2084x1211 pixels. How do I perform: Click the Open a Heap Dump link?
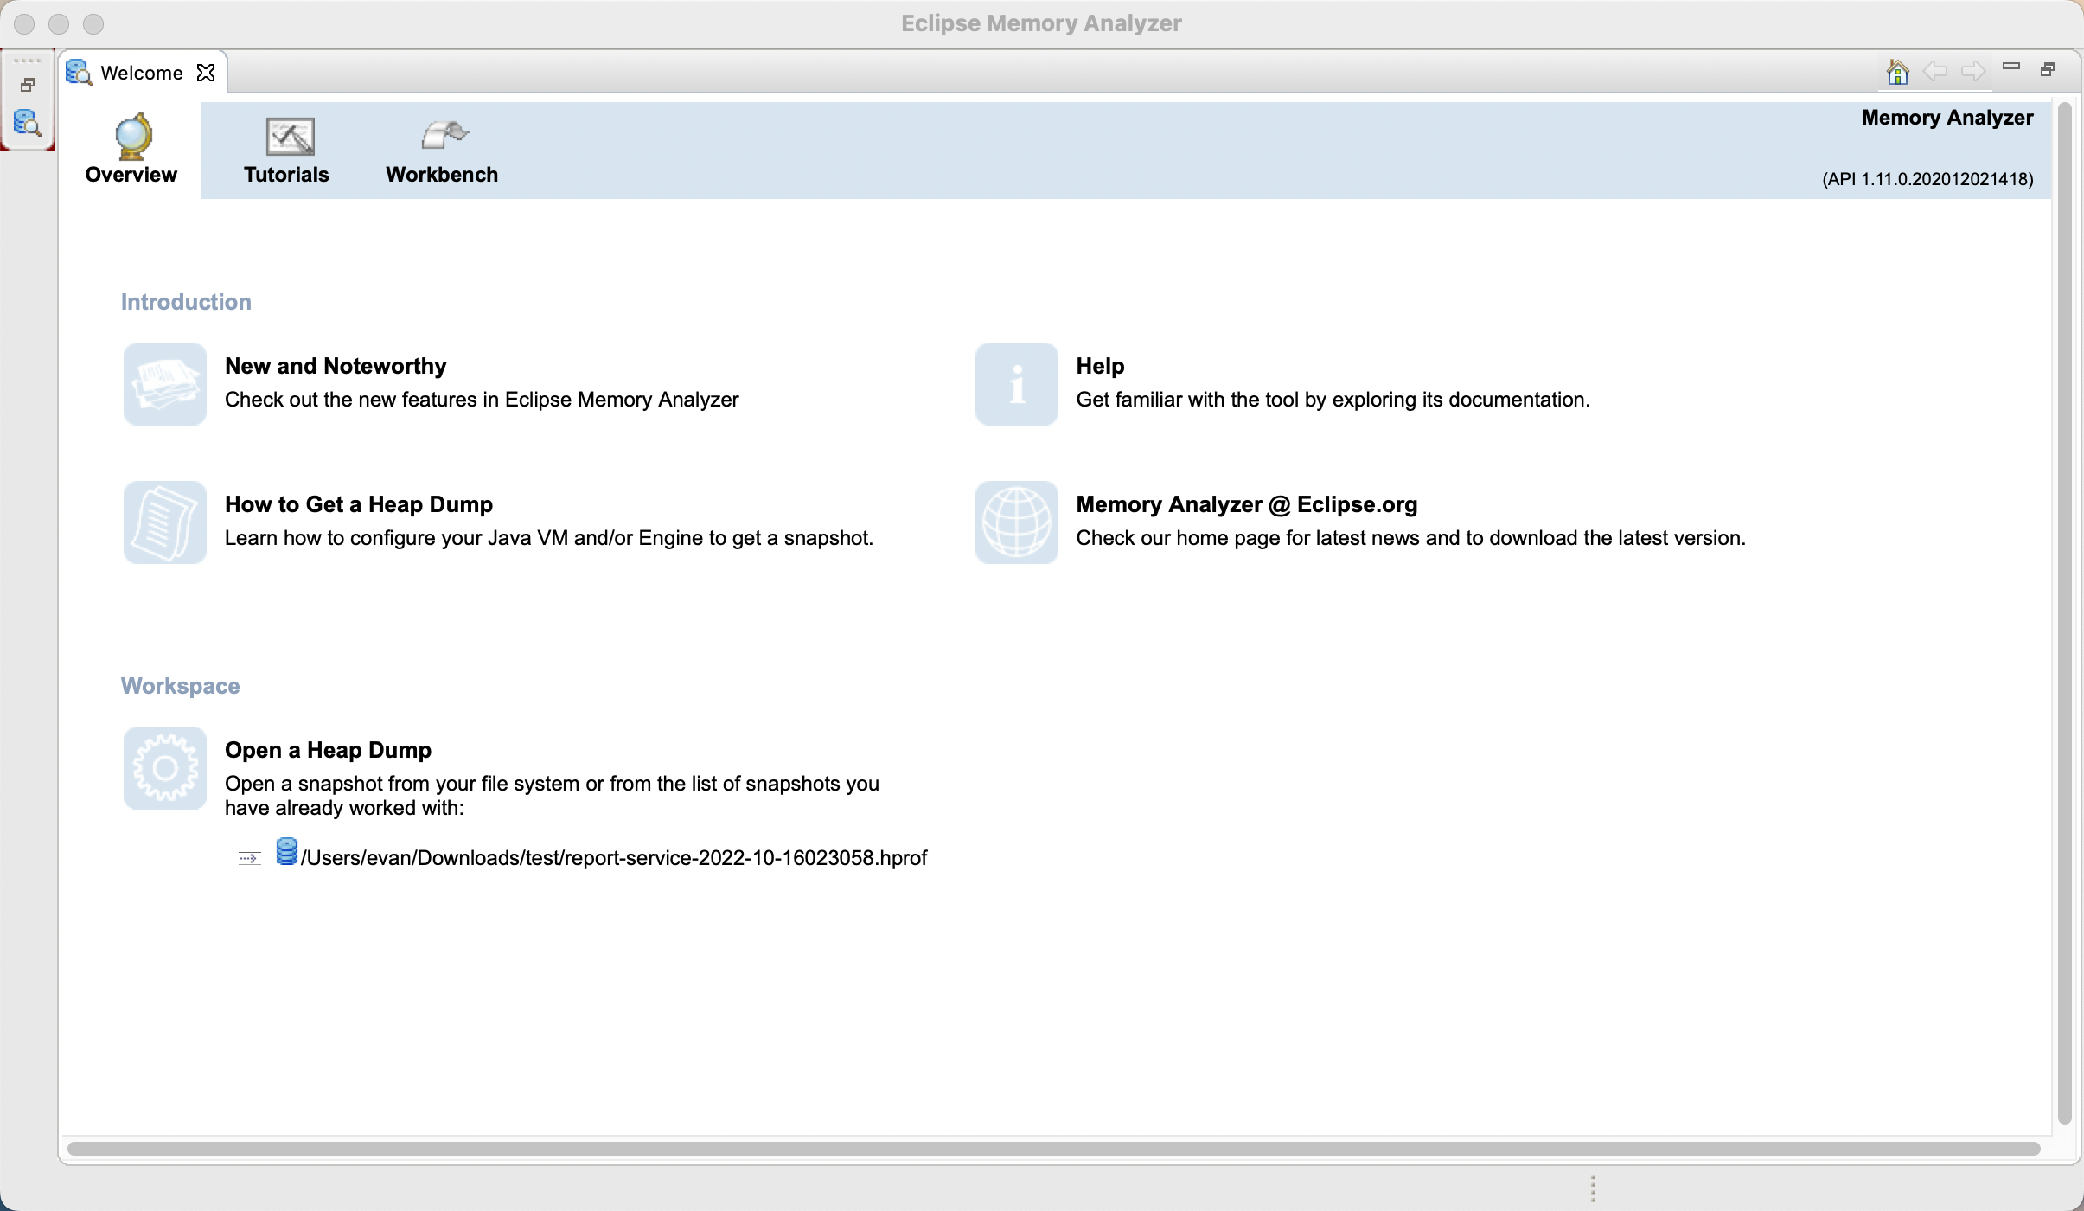329,750
